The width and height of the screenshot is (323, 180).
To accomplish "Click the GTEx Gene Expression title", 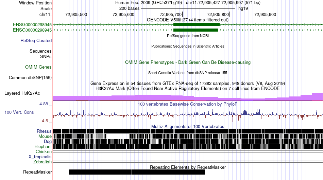I will coord(188,84).
